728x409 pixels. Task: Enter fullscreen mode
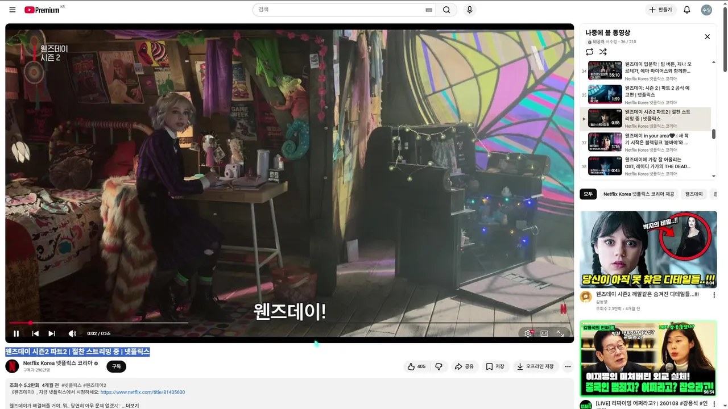pos(560,333)
